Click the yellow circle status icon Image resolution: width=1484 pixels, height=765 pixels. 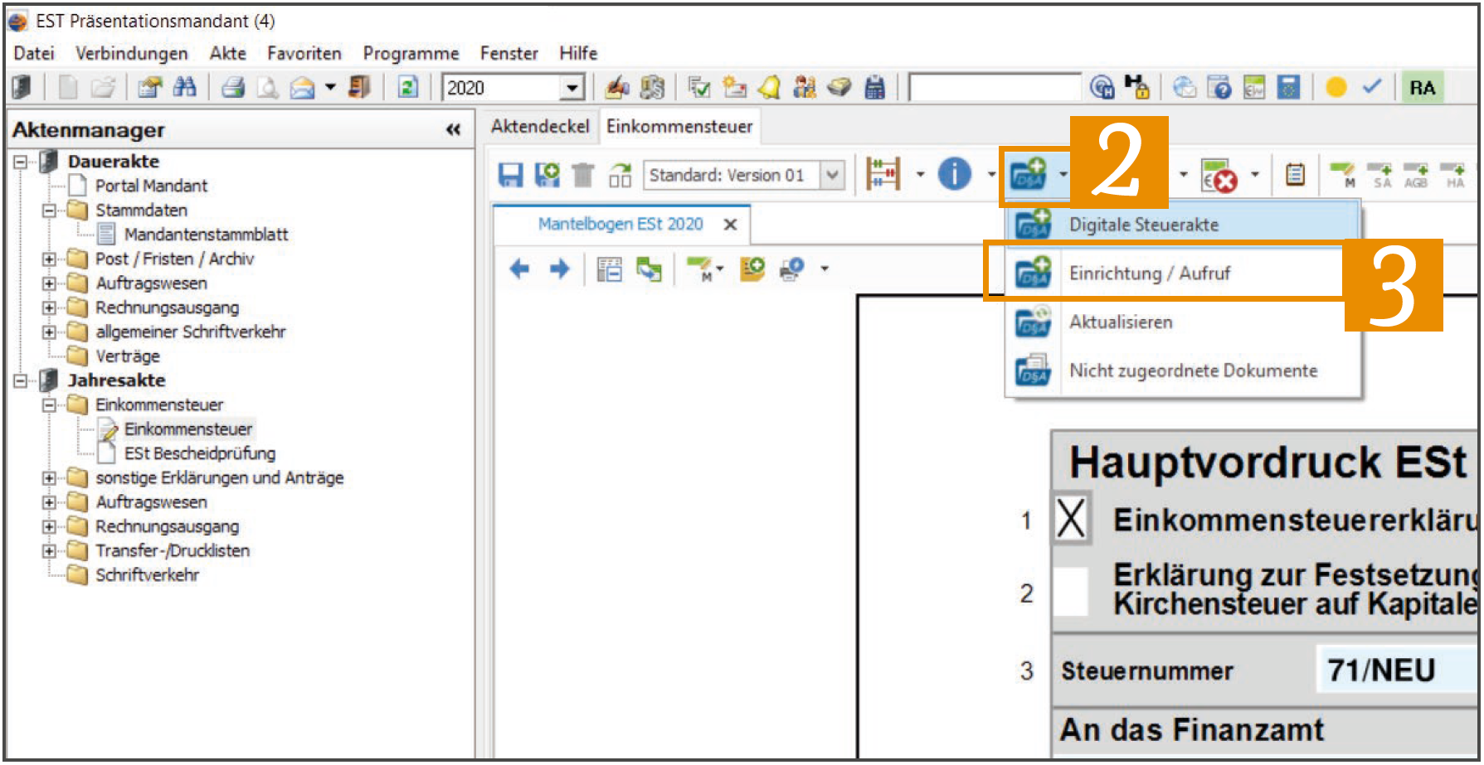[1336, 87]
